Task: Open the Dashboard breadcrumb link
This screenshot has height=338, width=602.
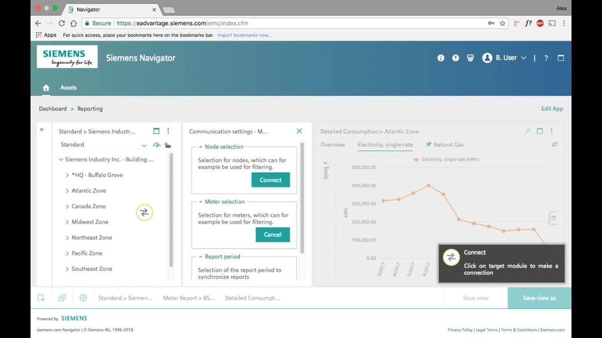Action: (53, 109)
